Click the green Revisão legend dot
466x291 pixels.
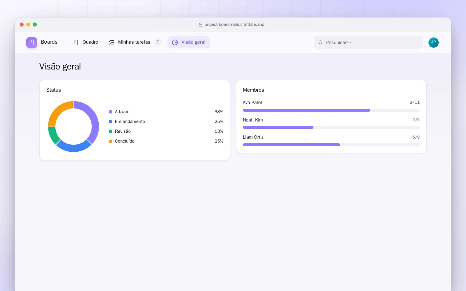[110, 131]
